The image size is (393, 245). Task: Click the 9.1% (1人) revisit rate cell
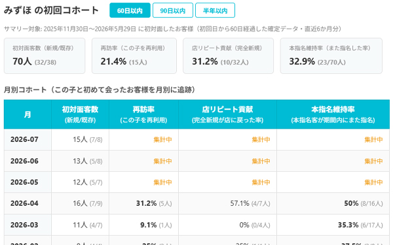coord(143,225)
